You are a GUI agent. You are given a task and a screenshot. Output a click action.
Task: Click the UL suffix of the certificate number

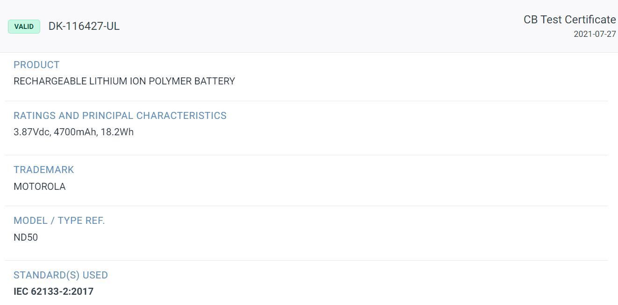[x=113, y=26]
